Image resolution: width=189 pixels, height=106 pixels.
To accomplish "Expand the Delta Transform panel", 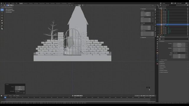I will pos(164,60).
